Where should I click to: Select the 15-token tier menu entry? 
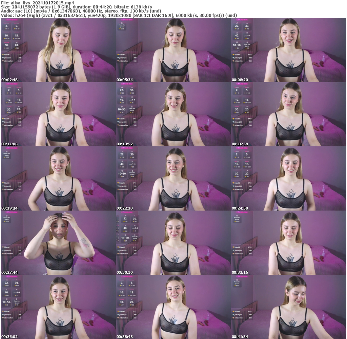(17, 35)
